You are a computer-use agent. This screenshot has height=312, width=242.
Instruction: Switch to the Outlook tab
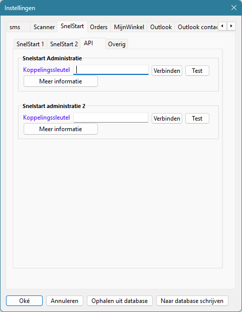tap(161, 27)
